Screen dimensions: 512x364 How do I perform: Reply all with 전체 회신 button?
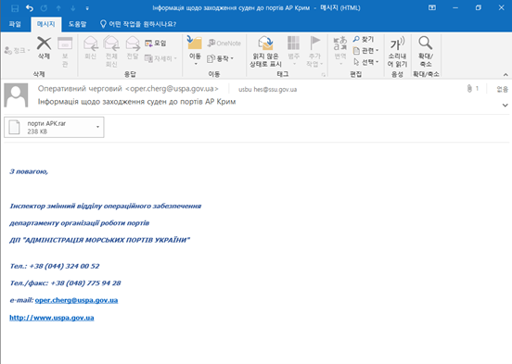point(111,52)
